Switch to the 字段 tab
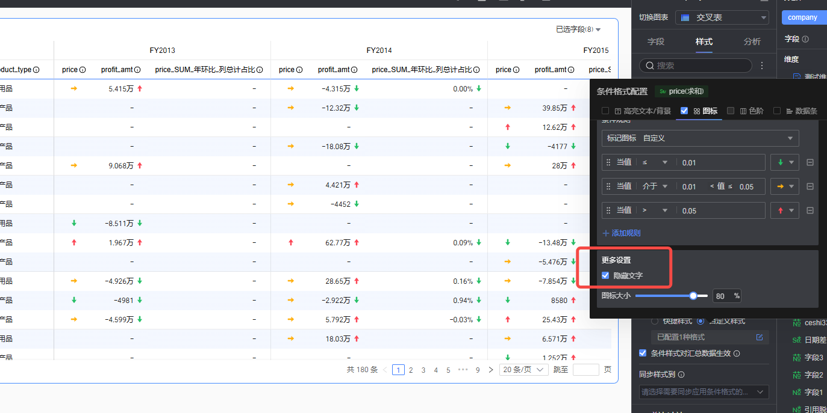 click(x=656, y=41)
